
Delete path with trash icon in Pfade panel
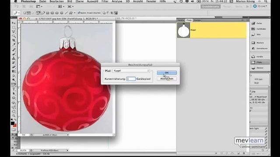244,153
